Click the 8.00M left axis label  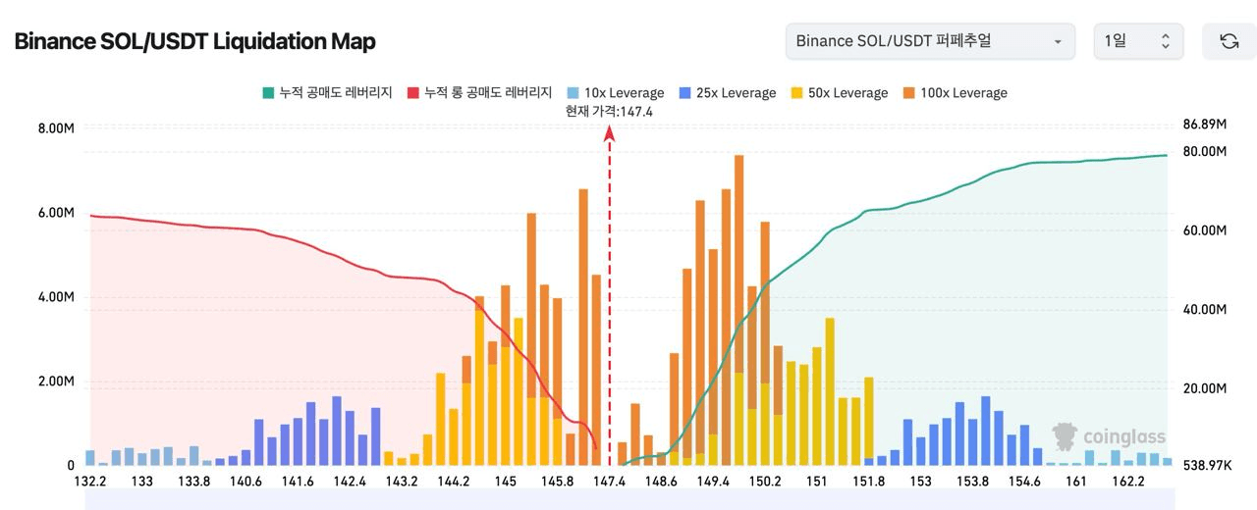pos(56,128)
